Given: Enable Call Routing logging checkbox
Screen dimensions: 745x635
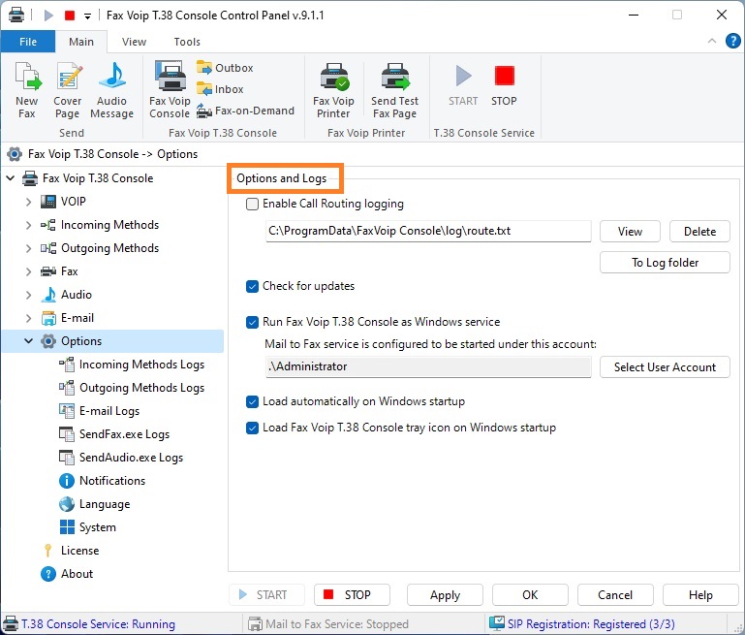Looking at the screenshot, I should 252,205.
